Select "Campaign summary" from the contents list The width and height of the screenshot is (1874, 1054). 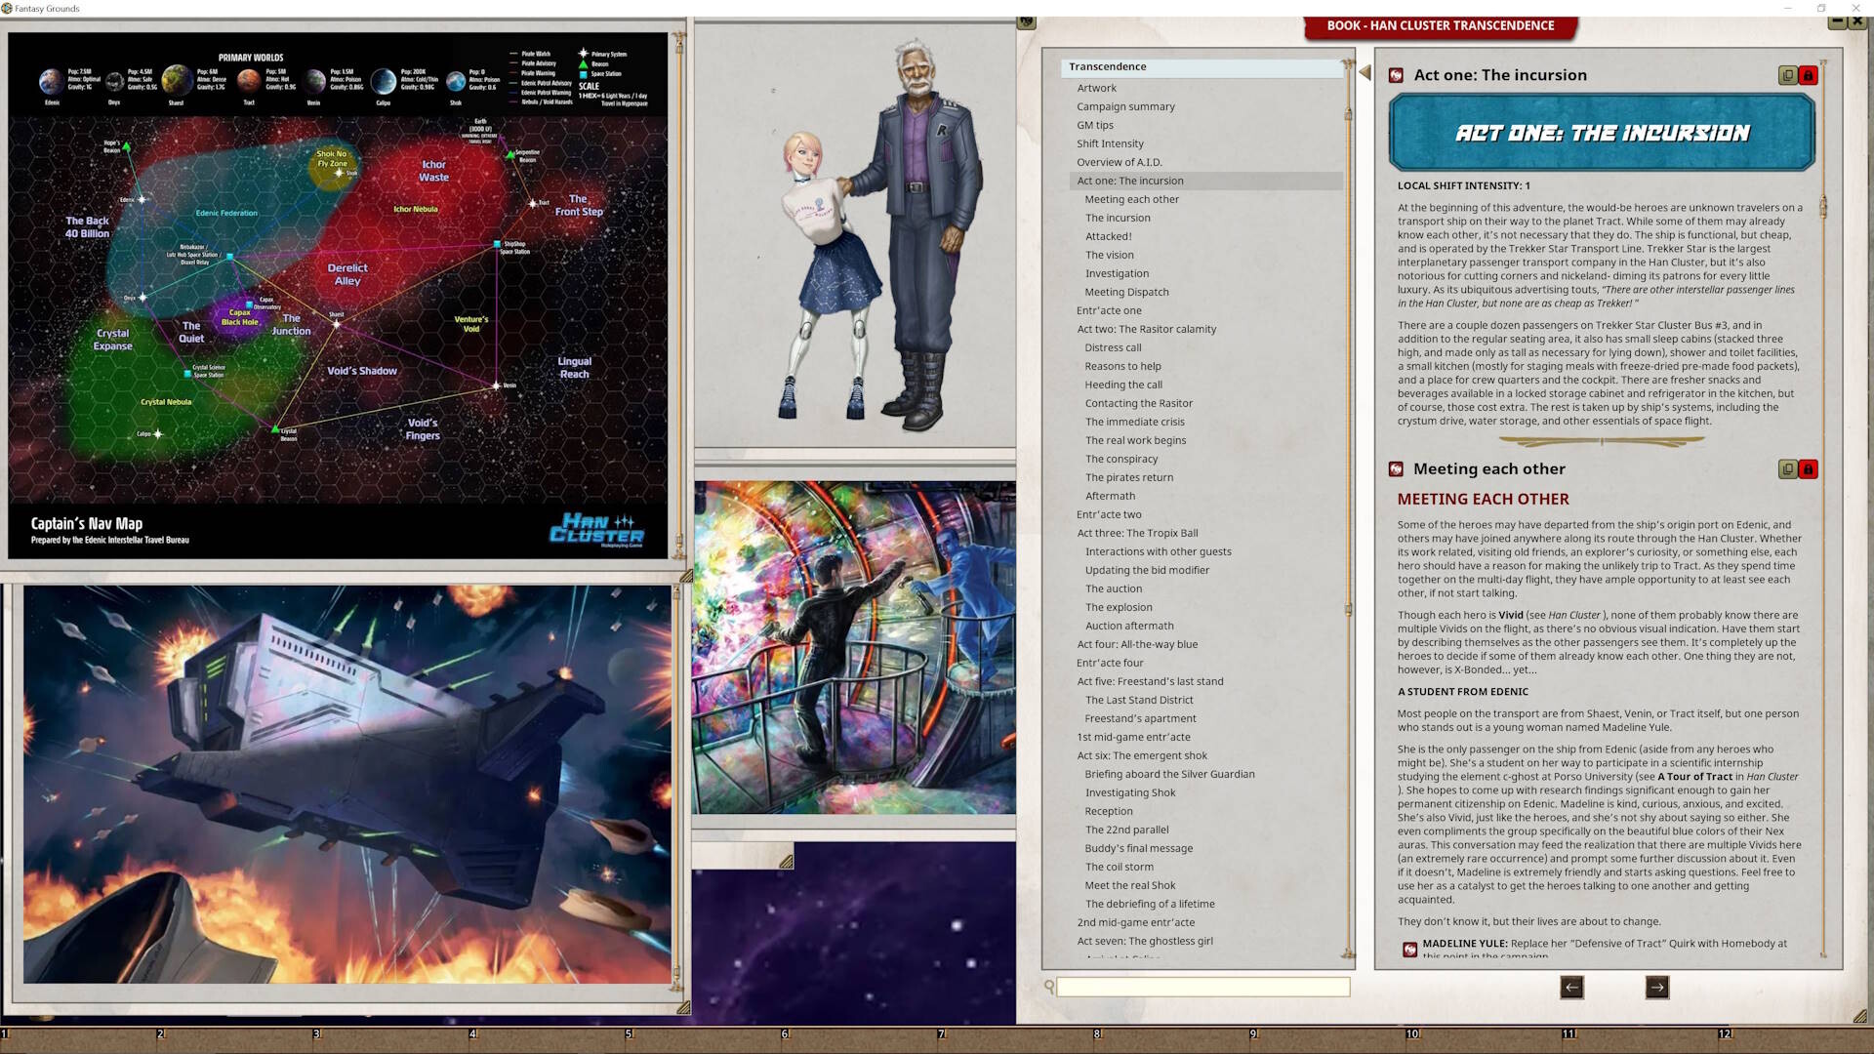tap(1126, 106)
